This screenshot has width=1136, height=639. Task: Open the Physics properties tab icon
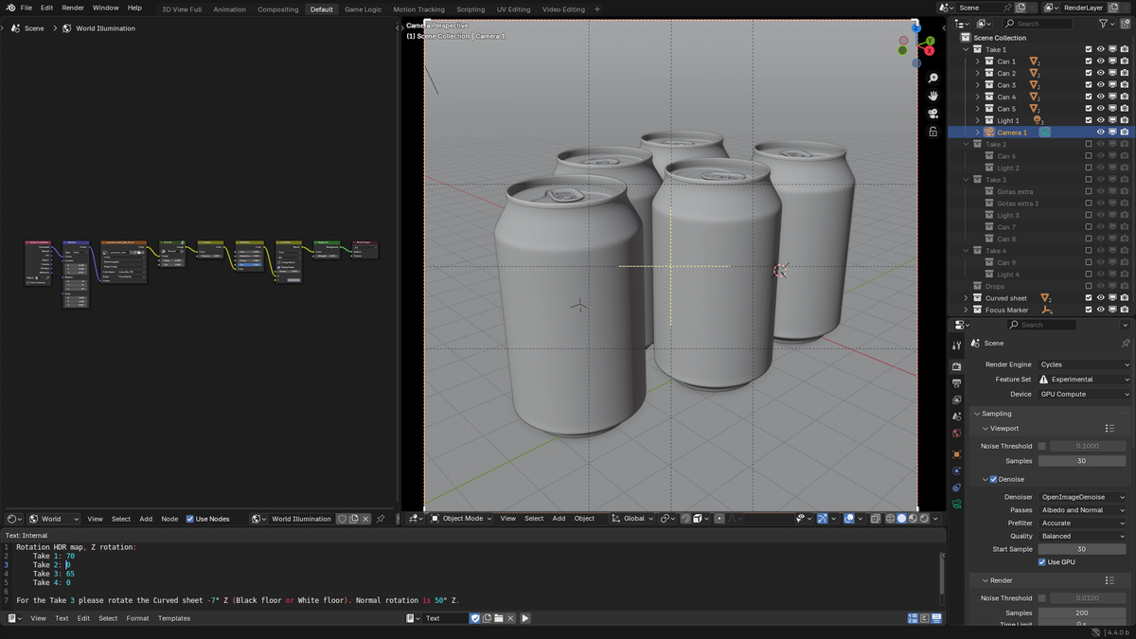(956, 470)
